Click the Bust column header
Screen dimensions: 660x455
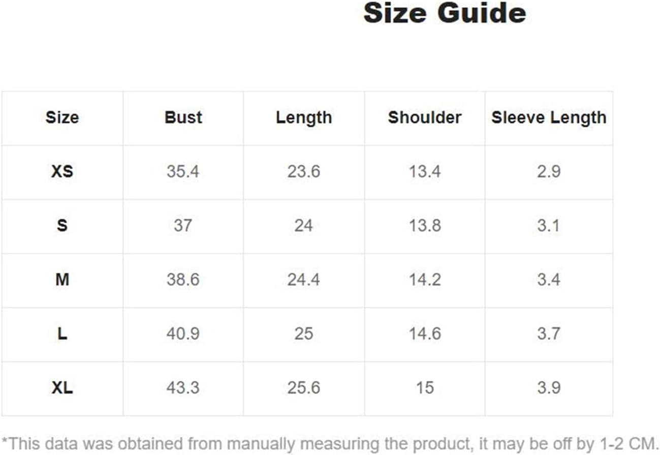coord(183,117)
